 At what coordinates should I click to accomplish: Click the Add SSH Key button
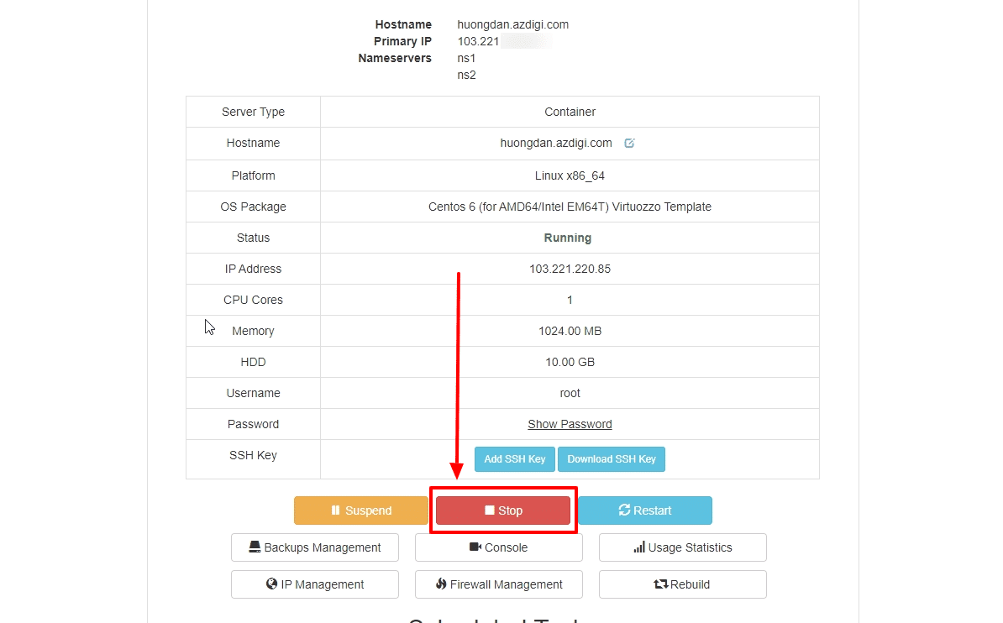tap(515, 459)
